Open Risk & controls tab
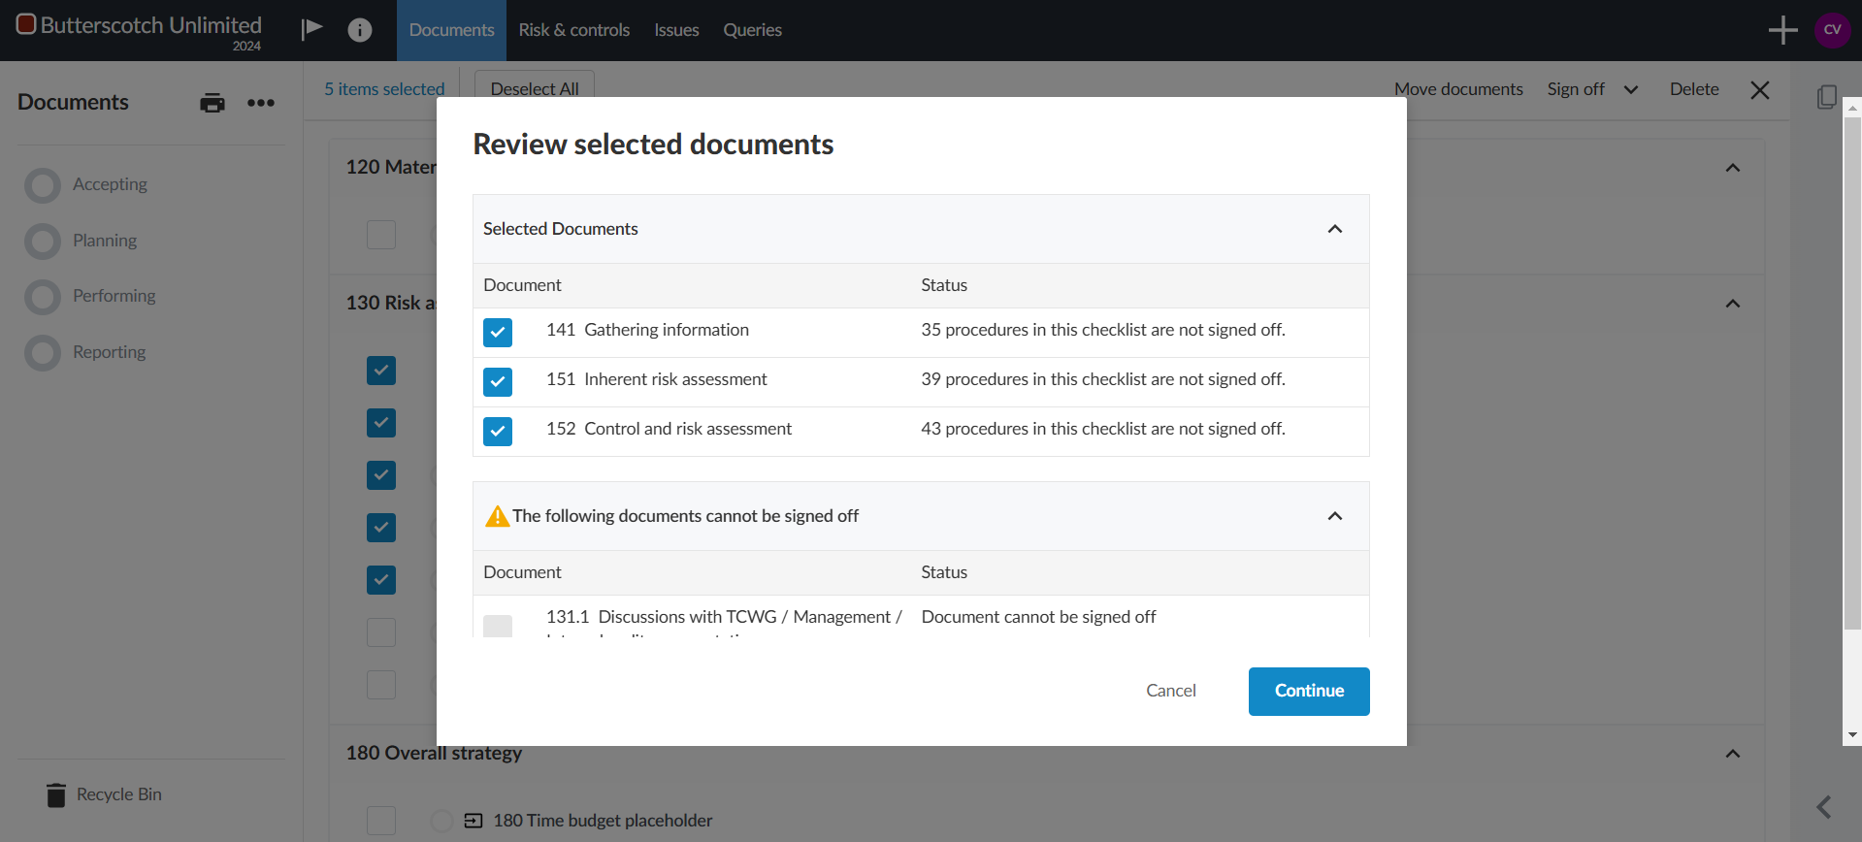Screen dimensions: 1862x842 click(x=574, y=30)
